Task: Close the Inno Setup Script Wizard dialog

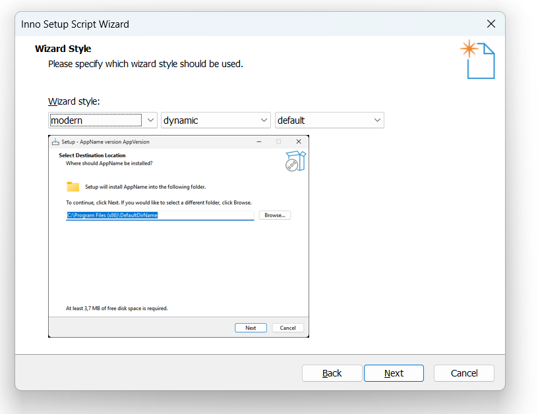Action: pos(491,24)
